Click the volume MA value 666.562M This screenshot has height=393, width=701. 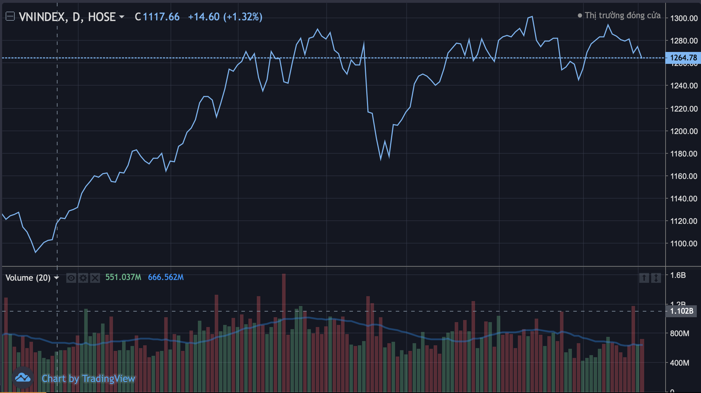point(166,277)
